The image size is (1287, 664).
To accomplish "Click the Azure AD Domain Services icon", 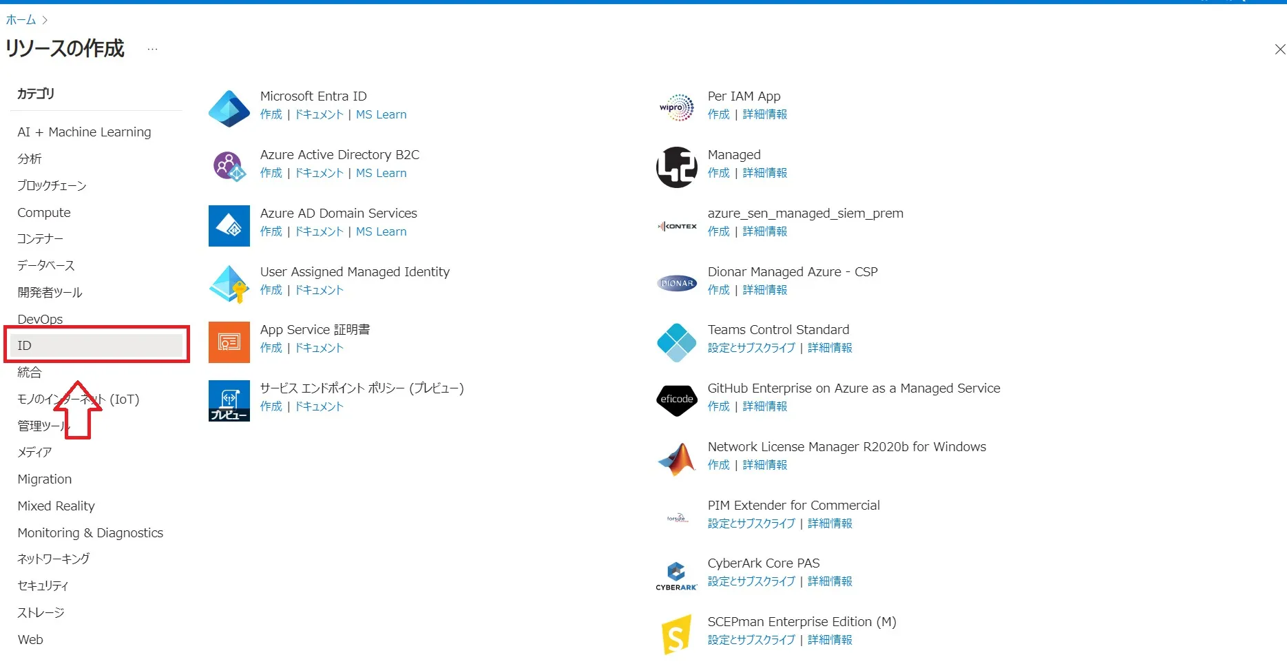I will [x=229, y=225].
